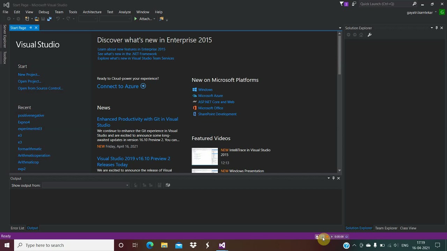
Task: Open toolbar overflow options arrow
Action: coord(167,20)
